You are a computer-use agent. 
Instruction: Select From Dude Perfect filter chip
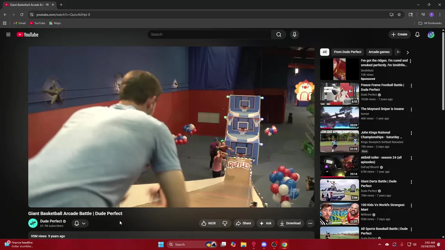point(347,52)
